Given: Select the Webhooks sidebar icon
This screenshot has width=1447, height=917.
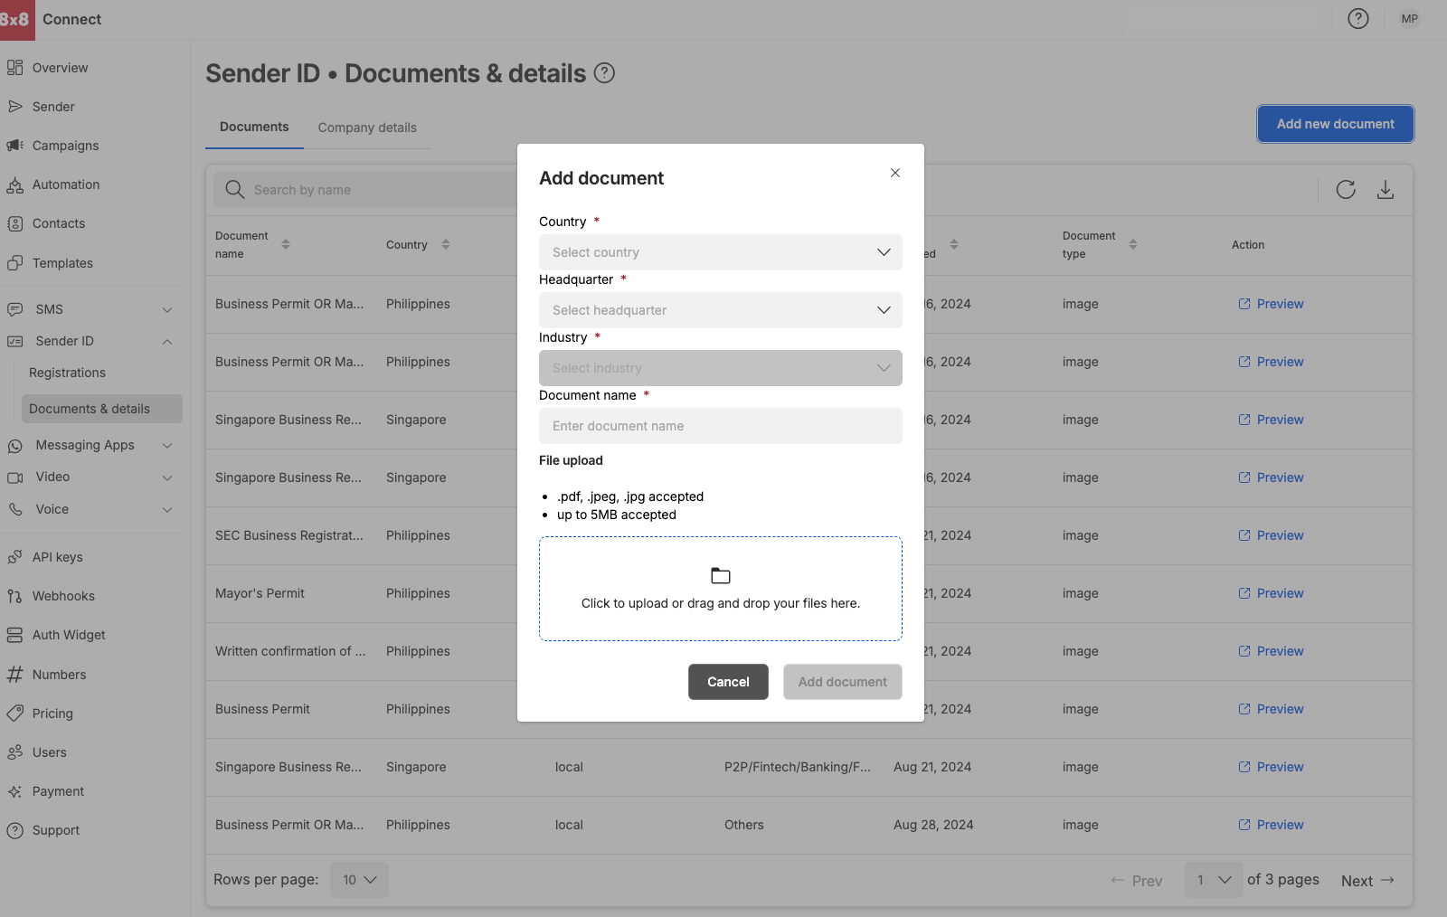Looking at the screenshot, I should 15,596.
